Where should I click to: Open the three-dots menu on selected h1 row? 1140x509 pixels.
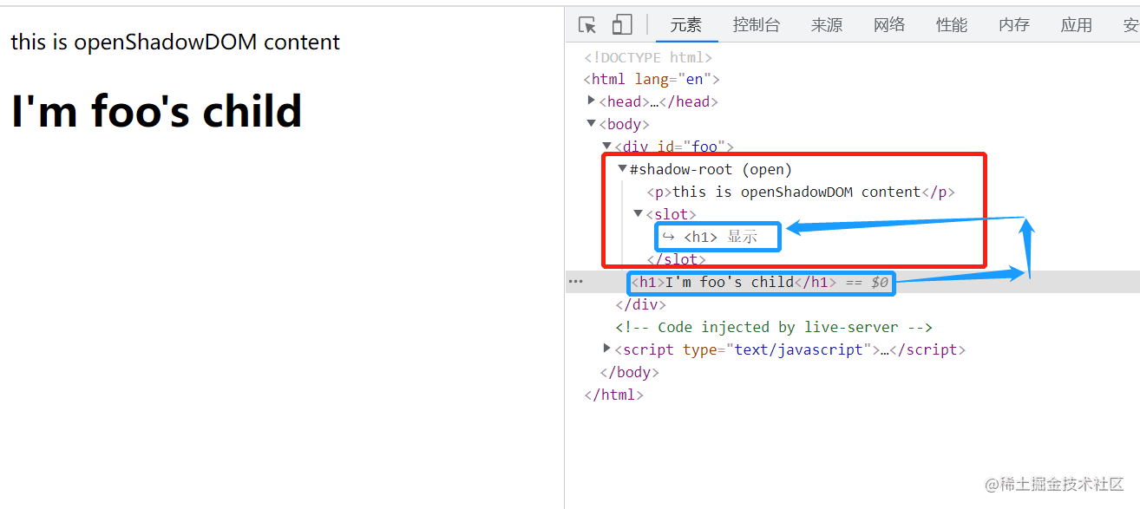pyautogui.click(x=575, y=282)
